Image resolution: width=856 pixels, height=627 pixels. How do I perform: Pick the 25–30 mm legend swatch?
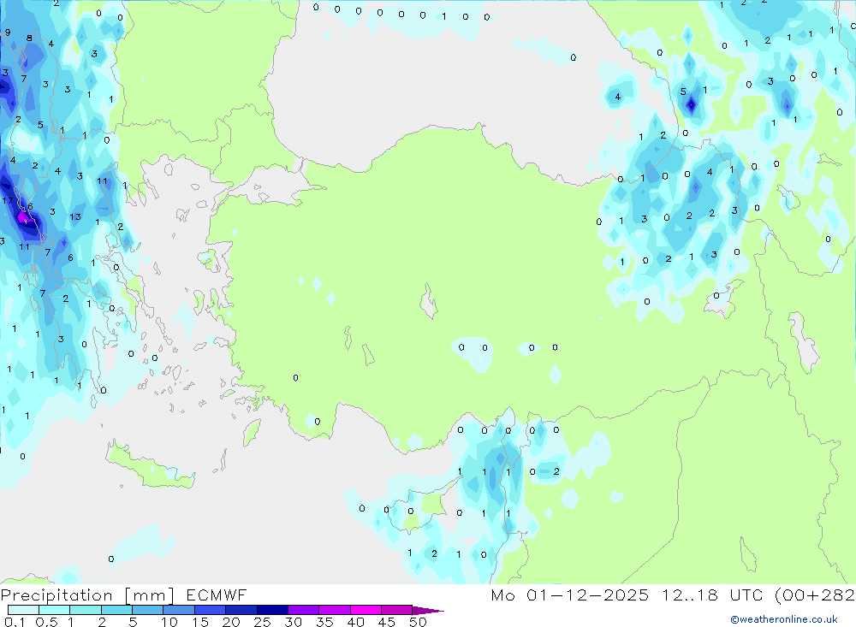tap(272, 610)
